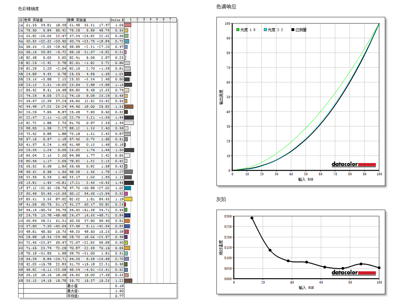The image size is (398, 302).
Task: Click the datacolor logo in grayscale chart
Action: click(354, 272)
